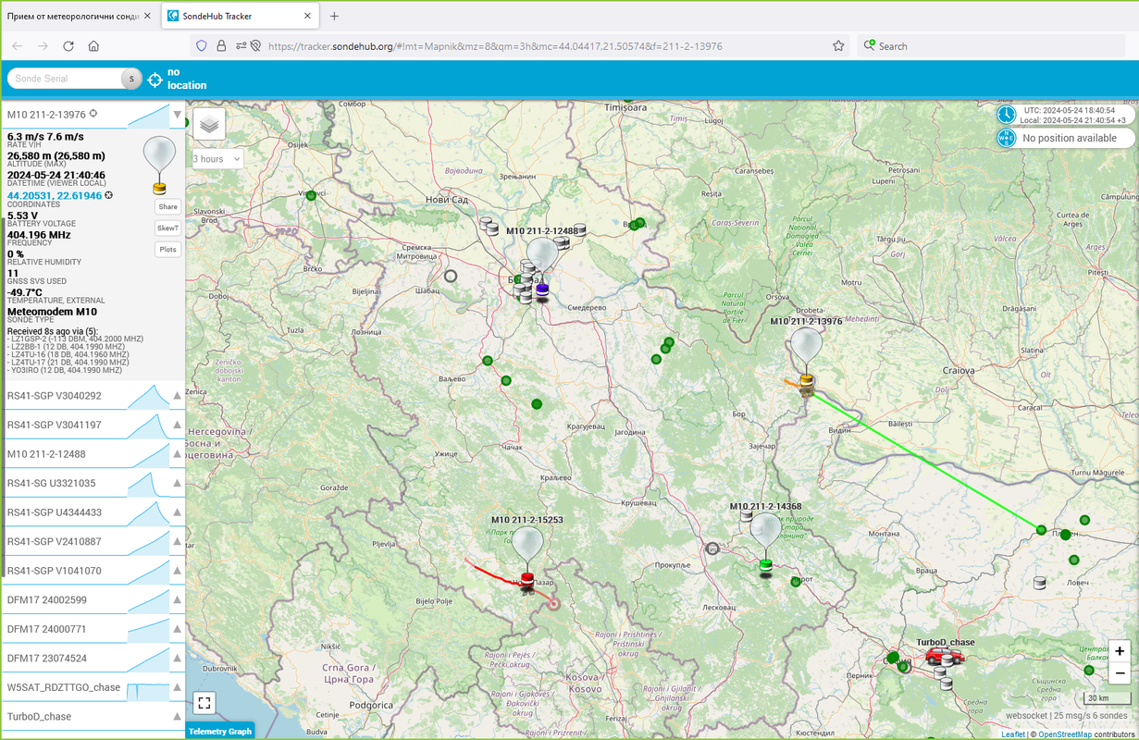
Task: Open the SkewT chart button
Action: 167,228
